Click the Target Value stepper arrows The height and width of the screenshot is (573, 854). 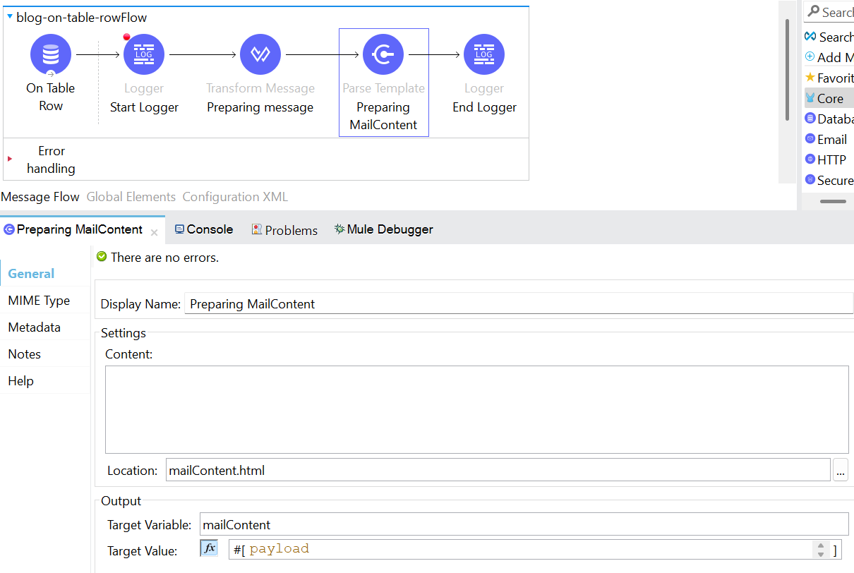pyautogui.click(x=820, y=550)
